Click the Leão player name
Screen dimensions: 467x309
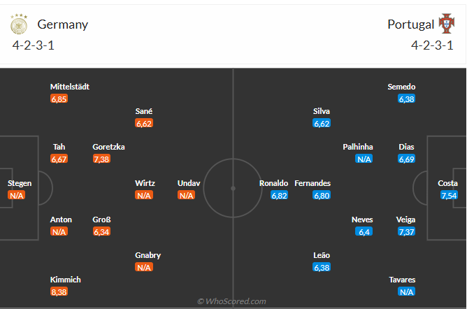coord(322,255)
